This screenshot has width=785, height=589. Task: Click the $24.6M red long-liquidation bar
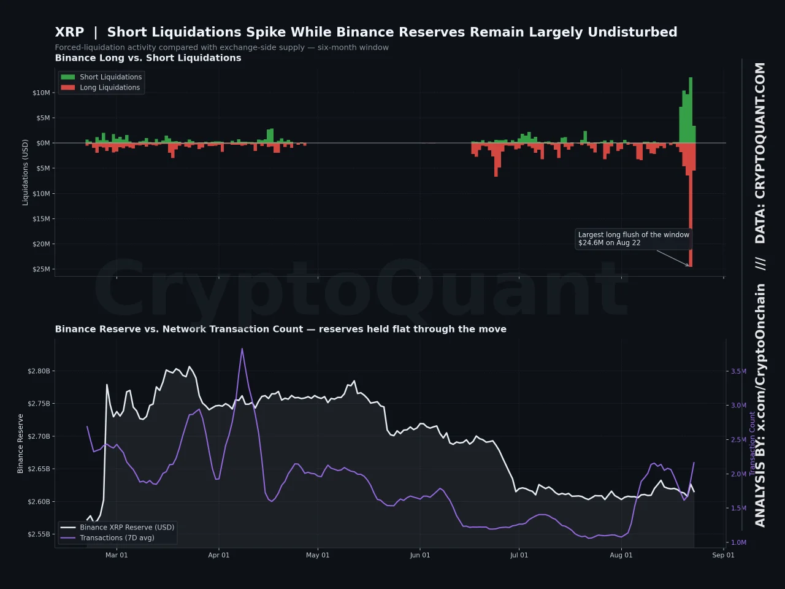pos(691,205)
